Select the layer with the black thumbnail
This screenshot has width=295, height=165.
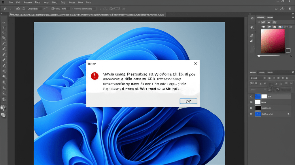(x=258, y=108)
